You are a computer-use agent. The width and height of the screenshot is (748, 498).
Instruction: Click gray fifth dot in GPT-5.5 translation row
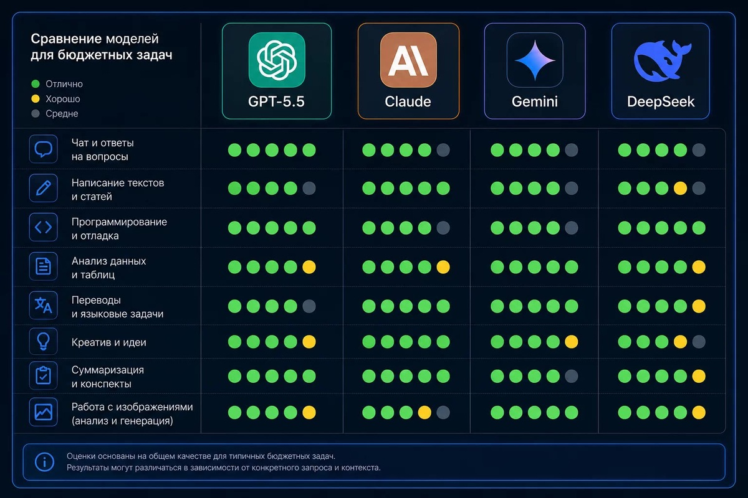point(309,306)
